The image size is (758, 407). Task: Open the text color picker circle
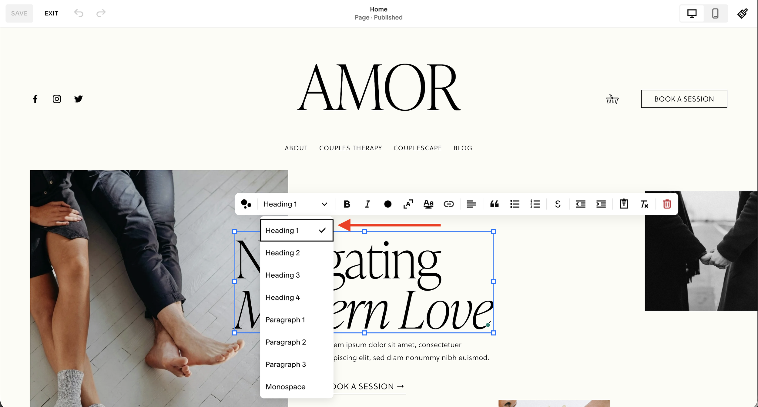387,204
